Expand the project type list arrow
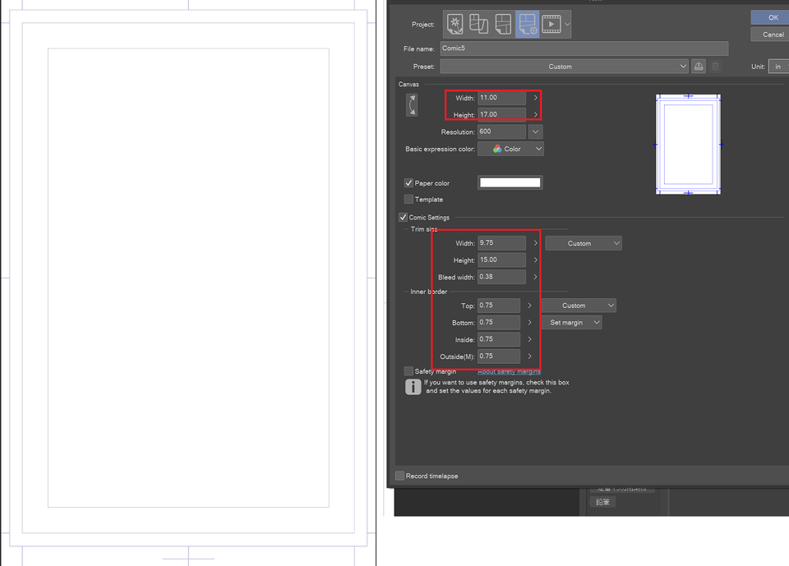Screen dimensions: 789x566 (x=567, y=24)
